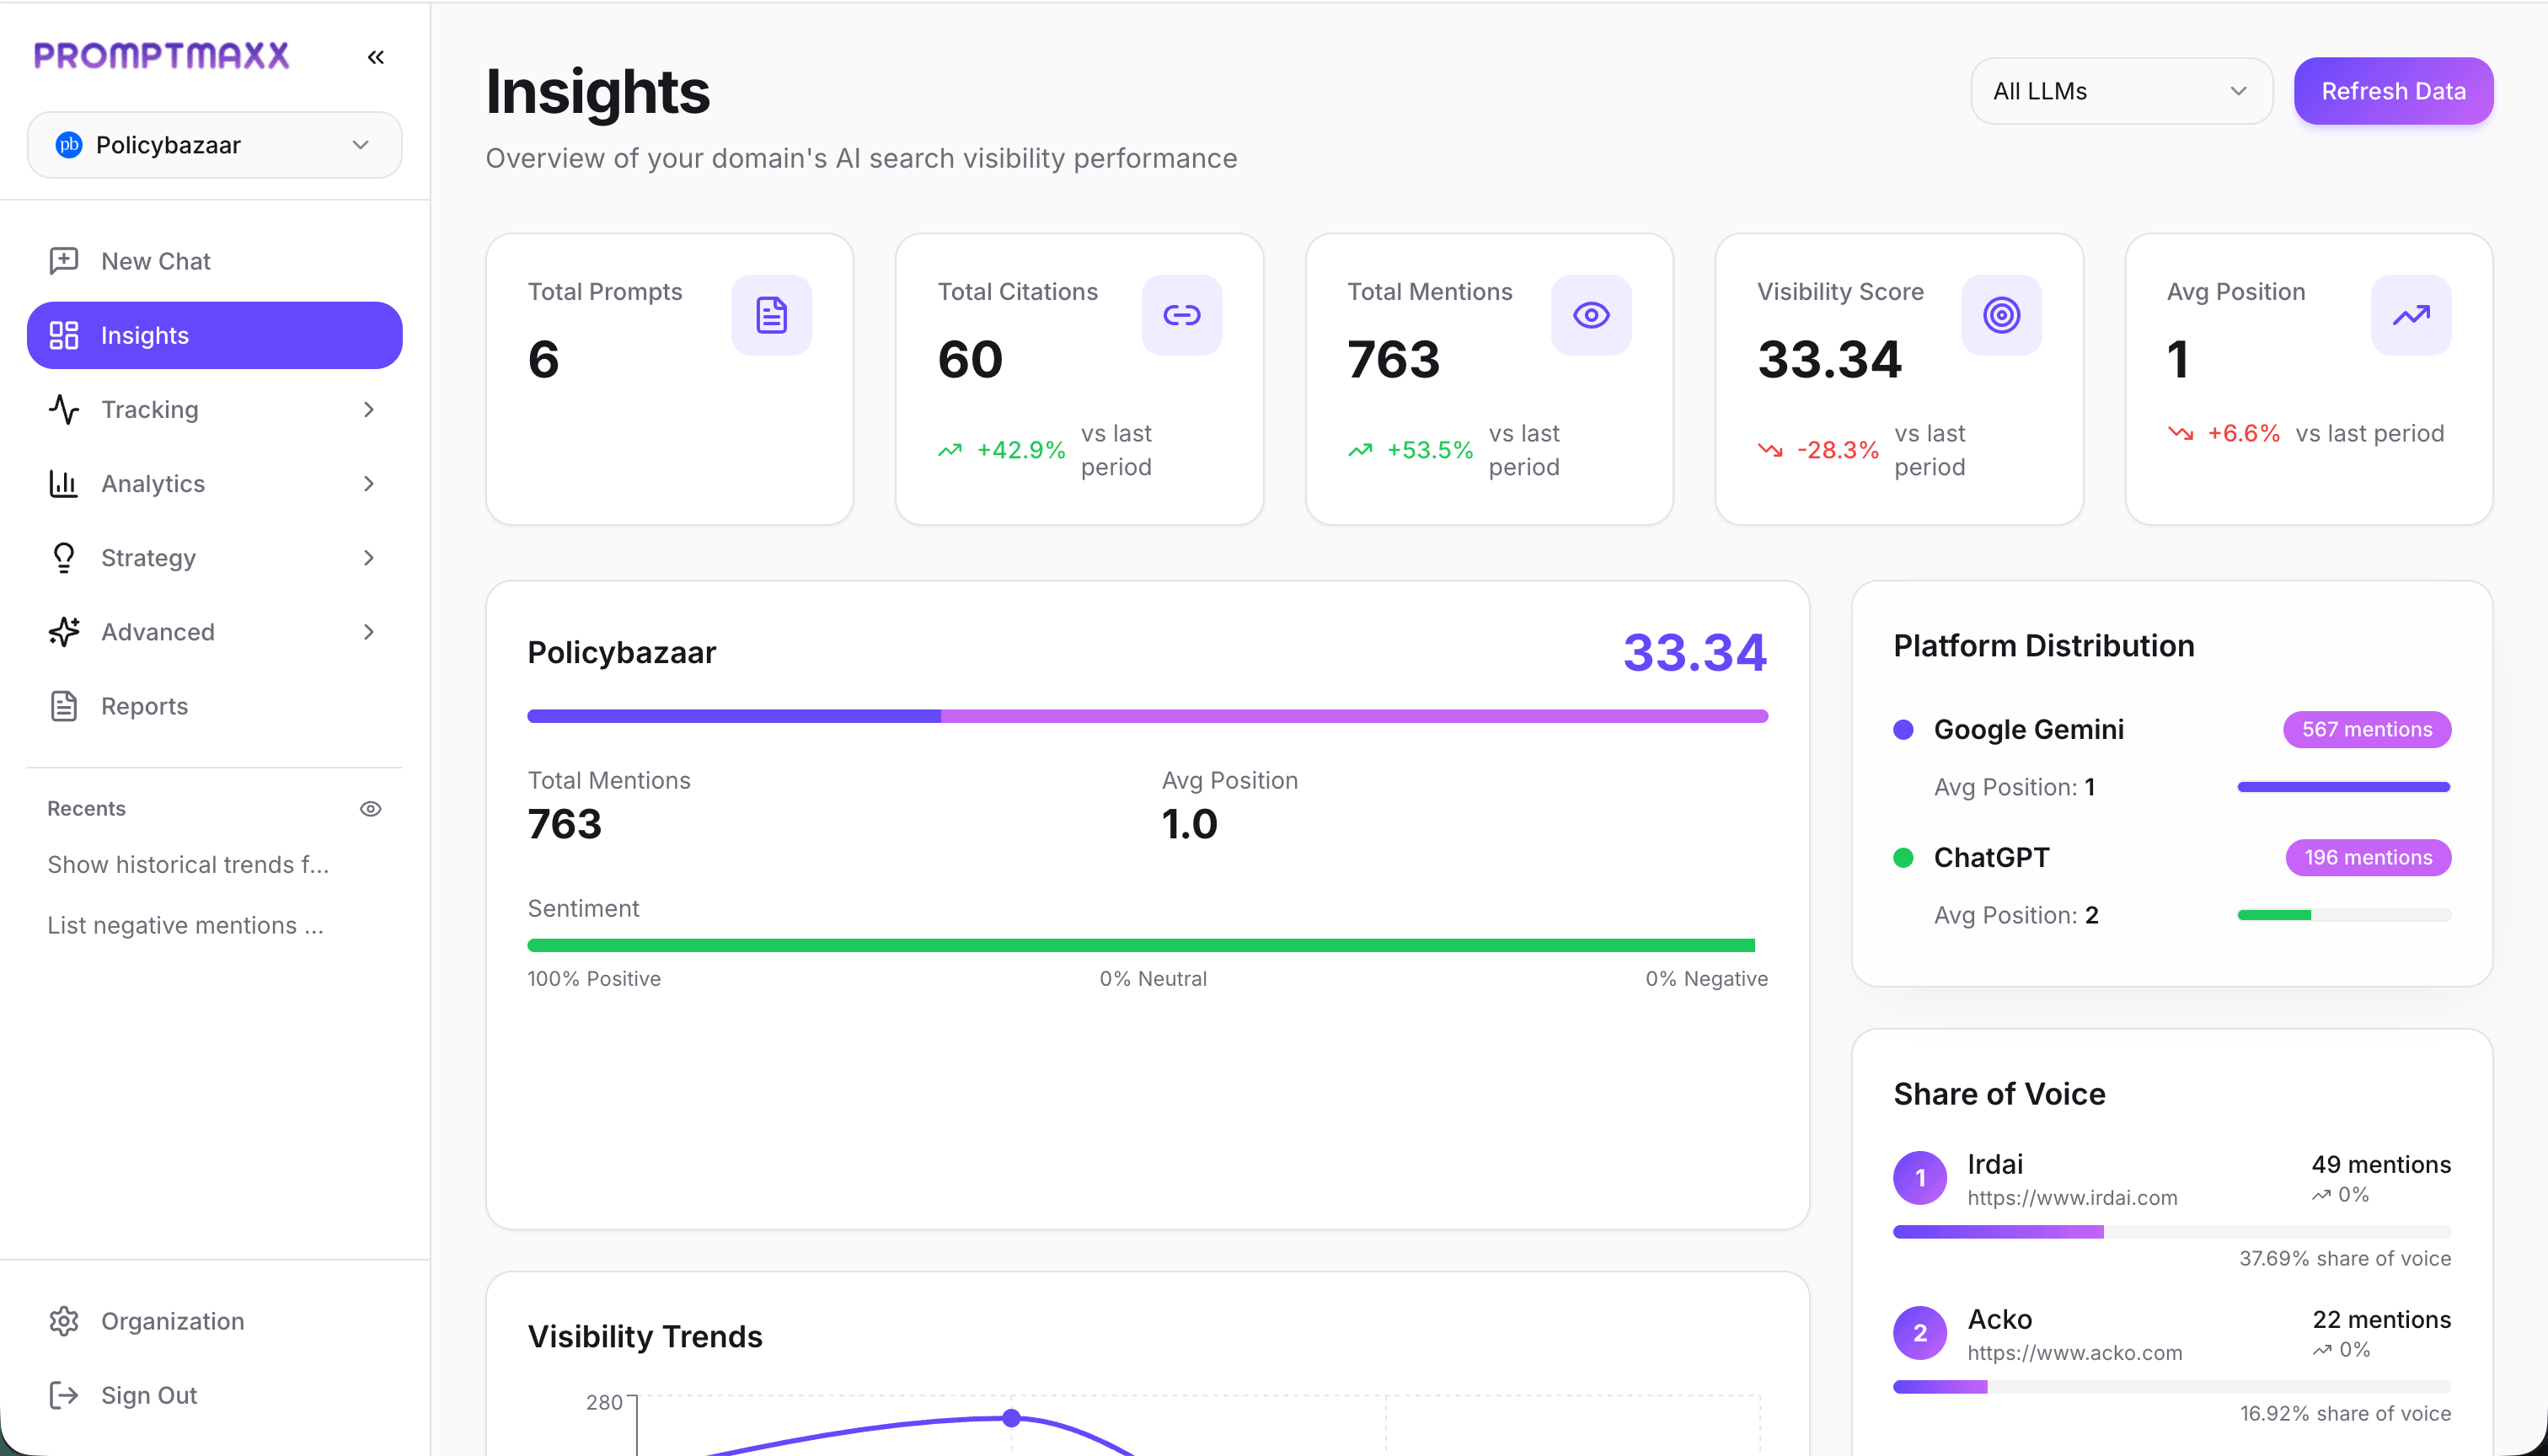Click the Policybazaar pb avatar icon
This screenshot has height=1456, width=2548.
point(68,145)
